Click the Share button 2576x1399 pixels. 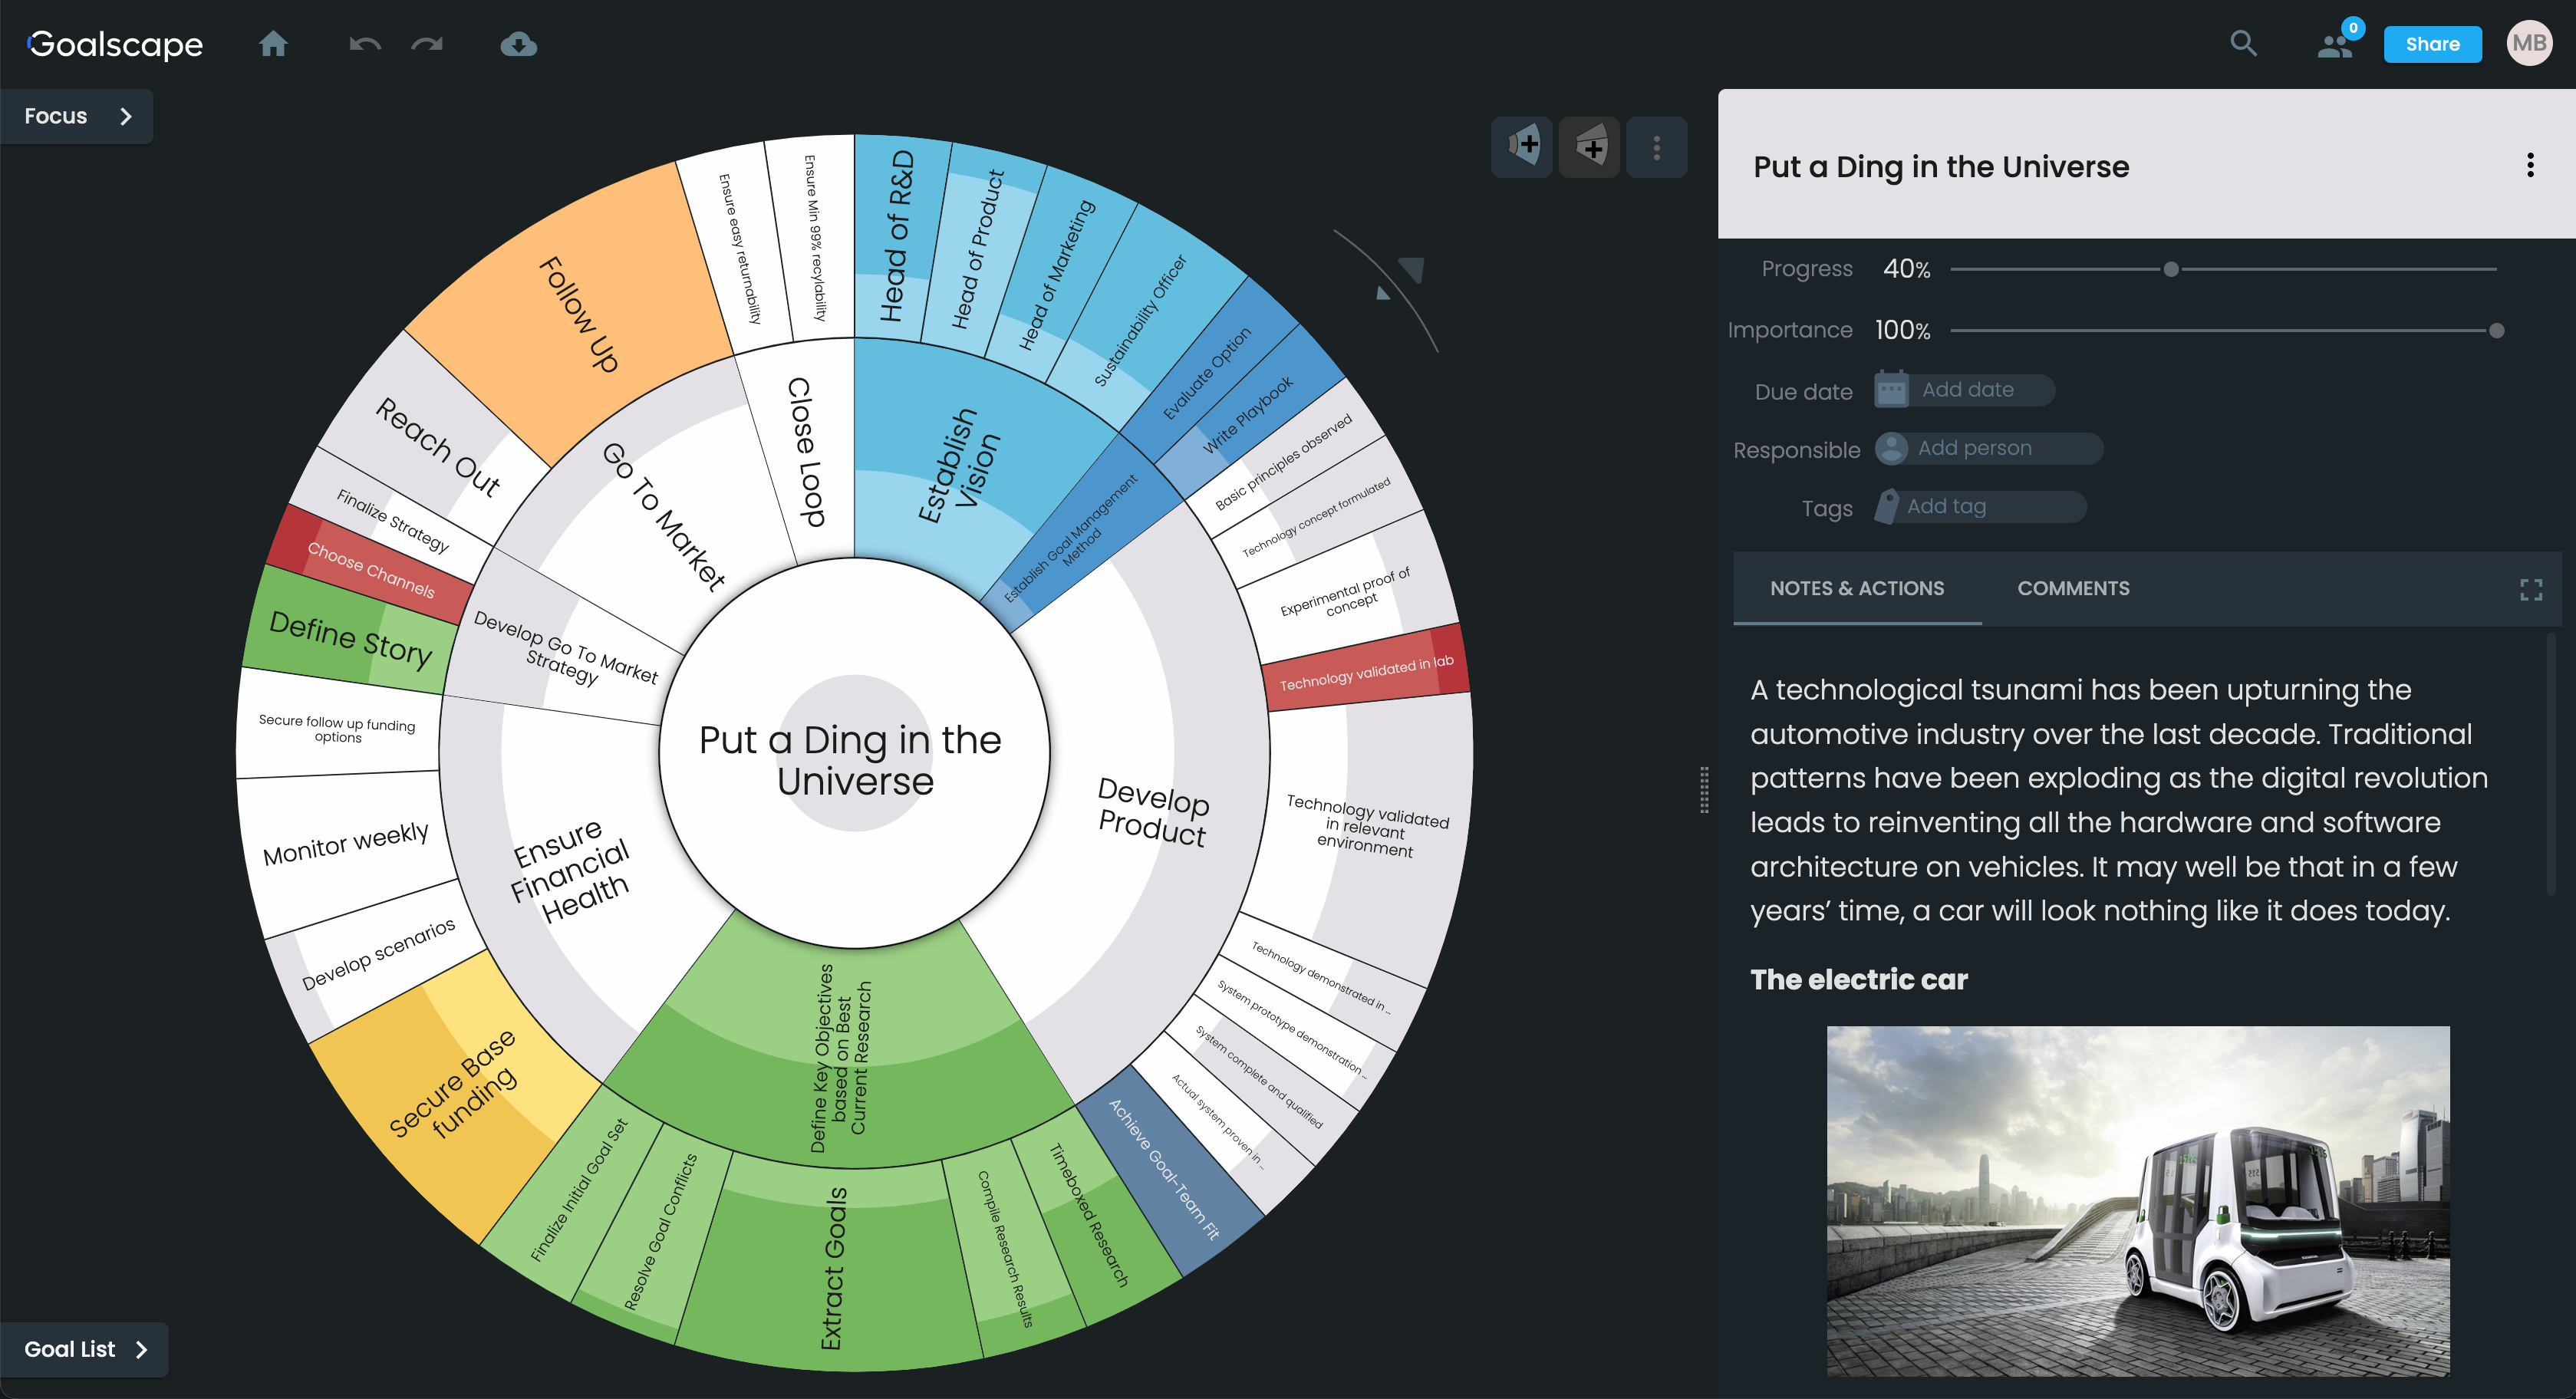(x=2433, y=44)
